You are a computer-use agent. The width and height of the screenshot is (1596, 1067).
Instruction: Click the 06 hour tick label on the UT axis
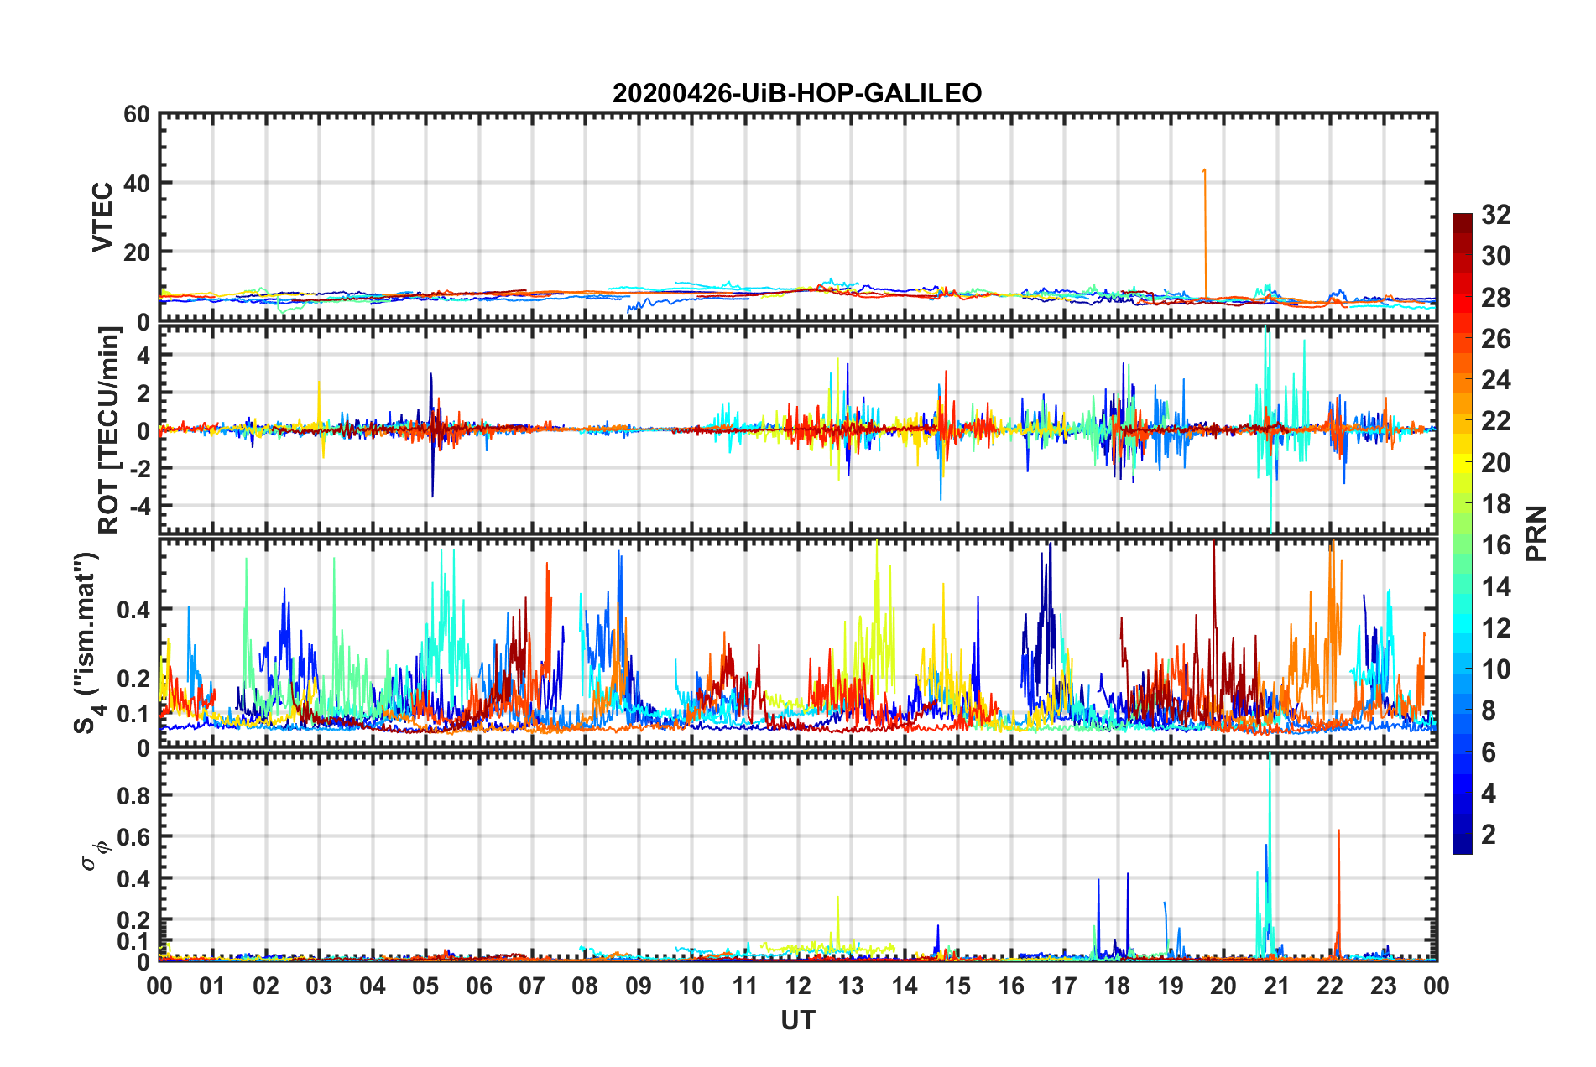tap(479, 986)
